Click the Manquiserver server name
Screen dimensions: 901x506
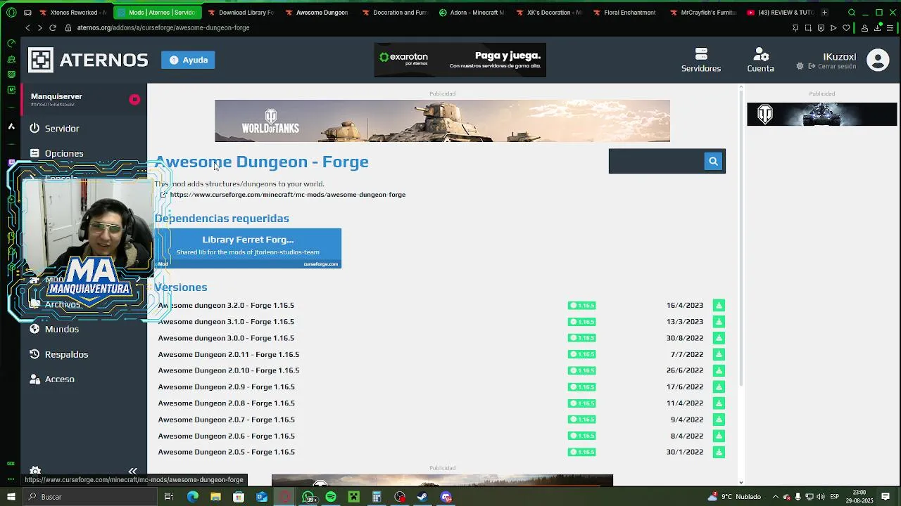tap(56, 96)
